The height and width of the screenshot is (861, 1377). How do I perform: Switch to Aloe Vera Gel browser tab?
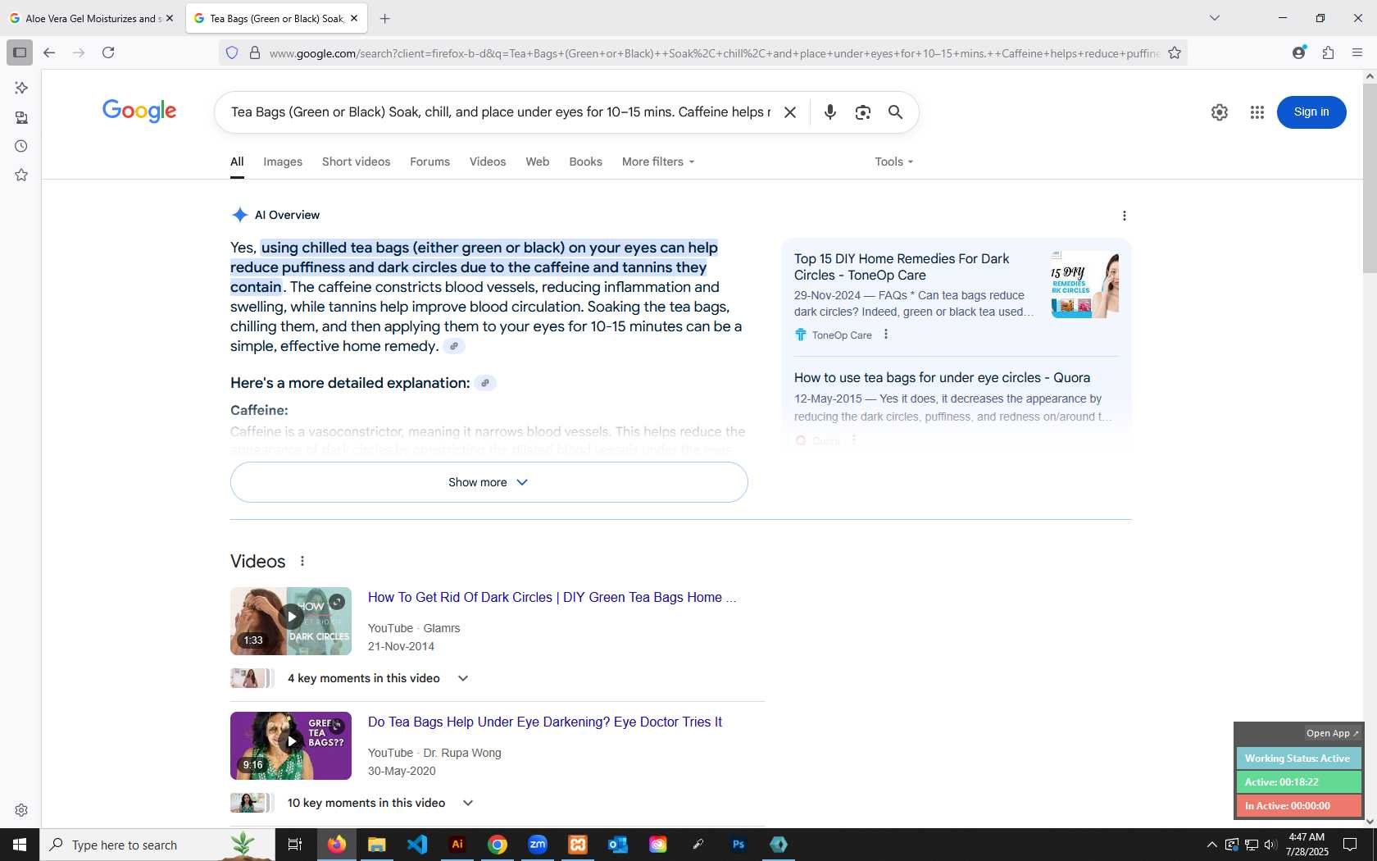pos(92,18)
